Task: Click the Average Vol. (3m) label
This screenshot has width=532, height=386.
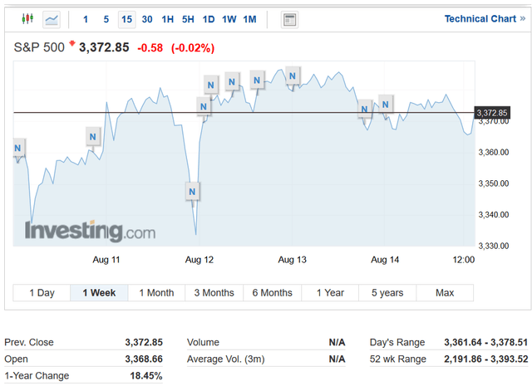Action: click(225, 359)
